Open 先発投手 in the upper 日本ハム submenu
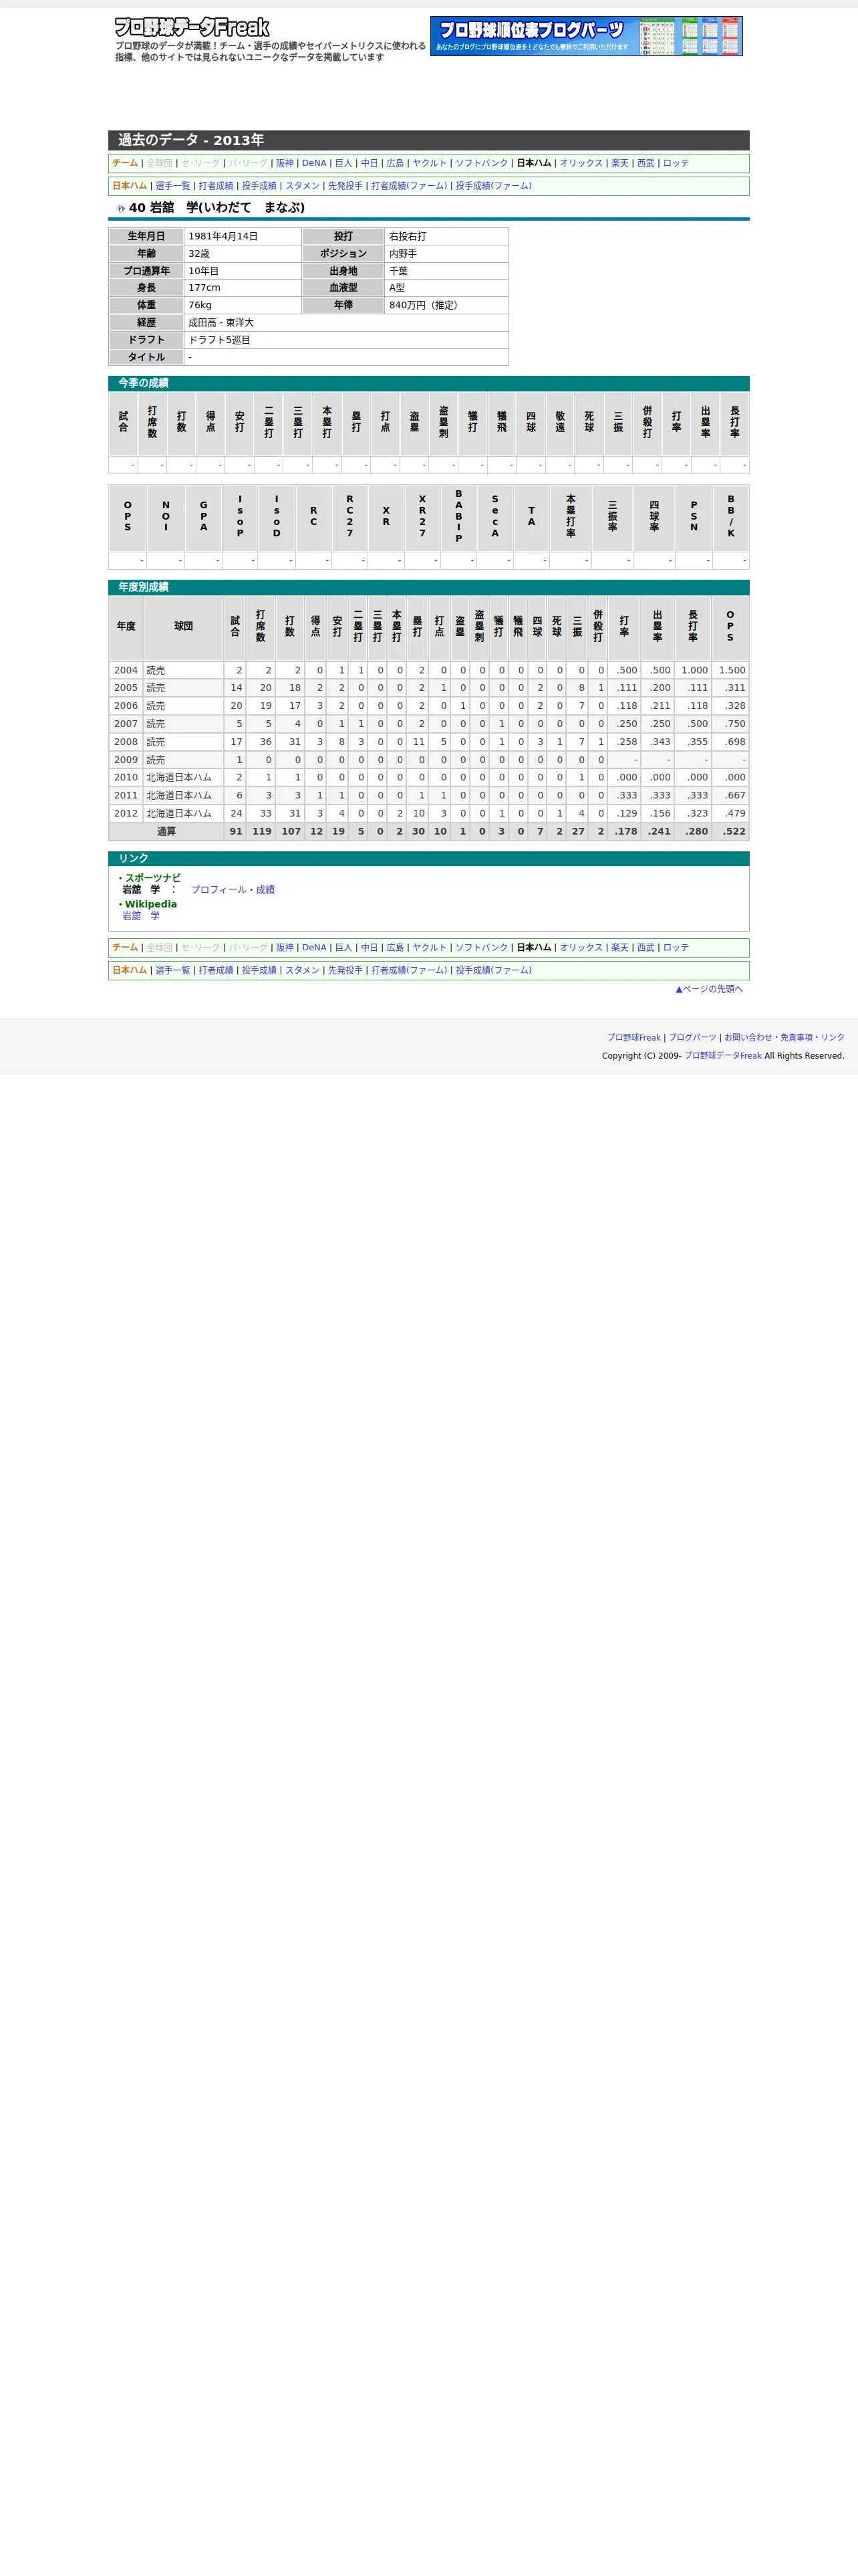This screenshot has height=2576, width=858. [x=345, y=186]
